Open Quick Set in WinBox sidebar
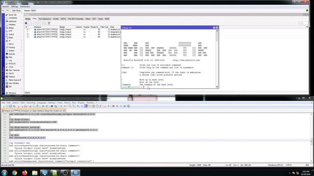314x176 pixels. click(x=12, y=15)
